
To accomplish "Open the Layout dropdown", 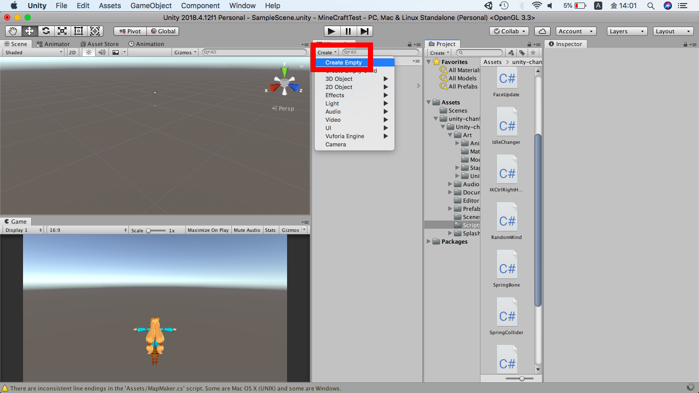I will (x=674, y=31).
